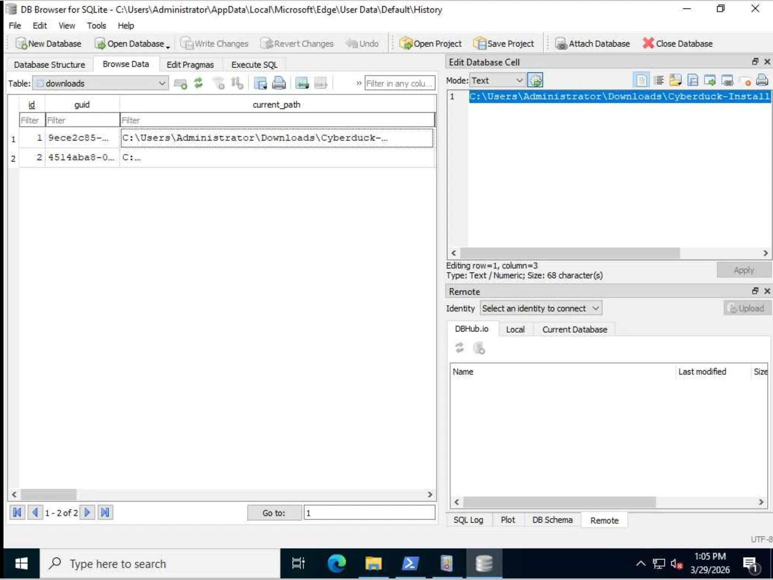This screenshot has width=773, height=580.
Task: Click the insert new record icon
Action: (302, 83)
